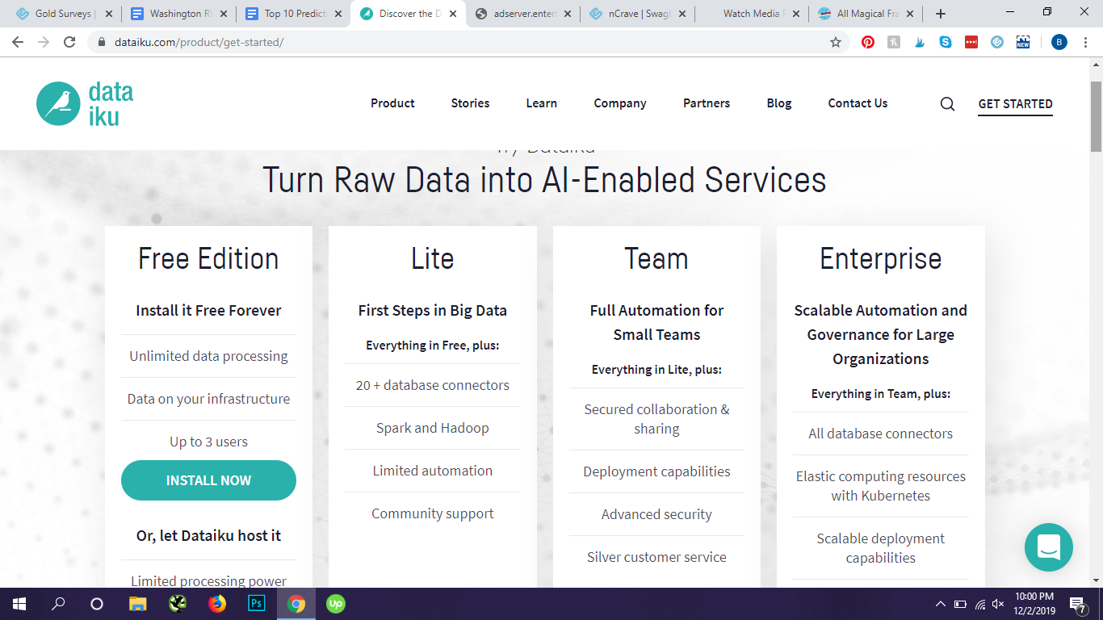Click the Wi-Fi network tray icon
This screenshot has width=1103, height=620.
point(979,604)
